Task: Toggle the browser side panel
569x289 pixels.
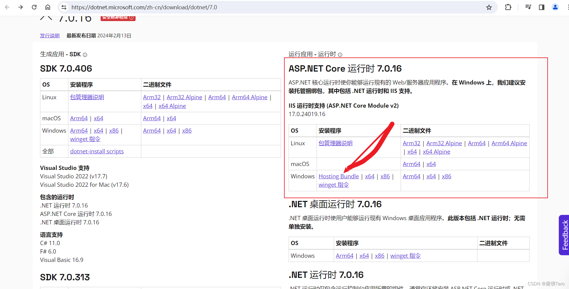Action: pyautogui.click(x=541, y=7)
